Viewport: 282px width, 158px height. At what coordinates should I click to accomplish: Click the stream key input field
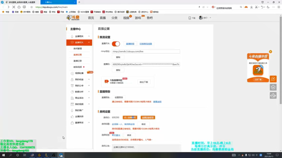pos(146,64)
